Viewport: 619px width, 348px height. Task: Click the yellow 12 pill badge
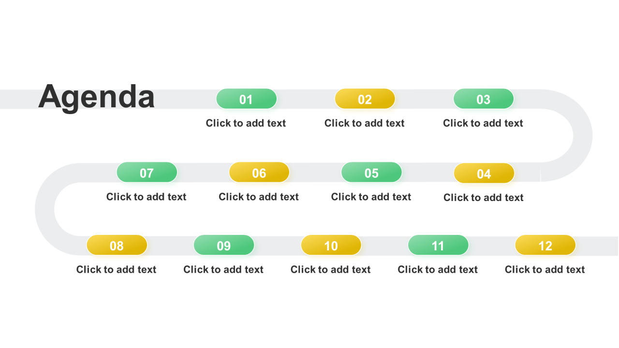(x=545, y=246)
